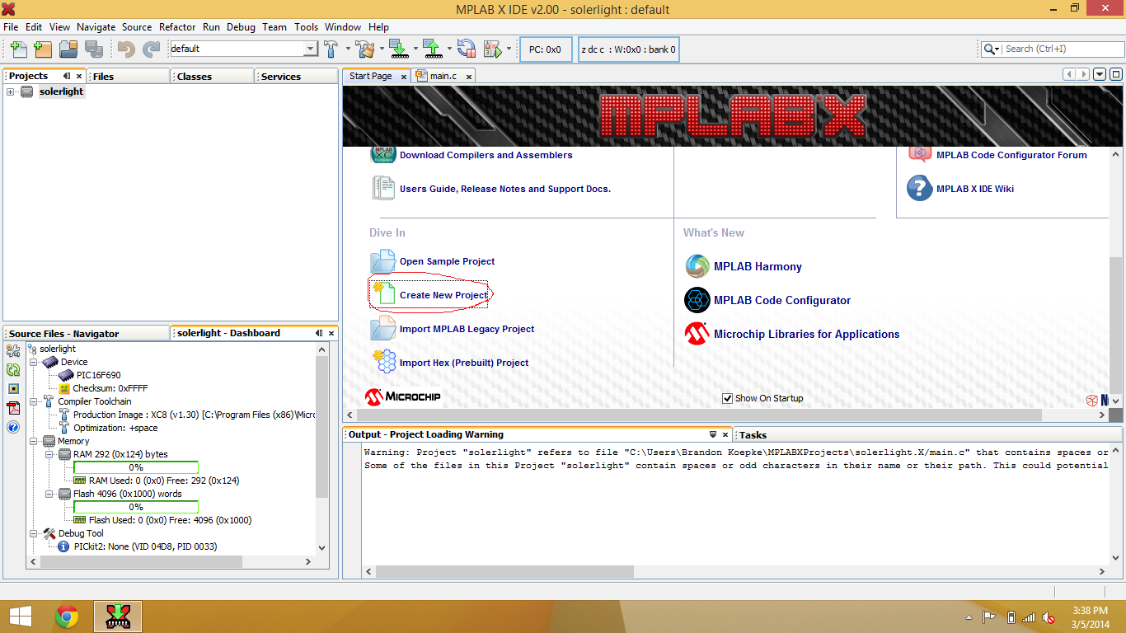Click the Start Page vertical scrollbar down arrow
Image resolution: width=1126 pixels, height=633 pixels.
[x=1116, y=401]
